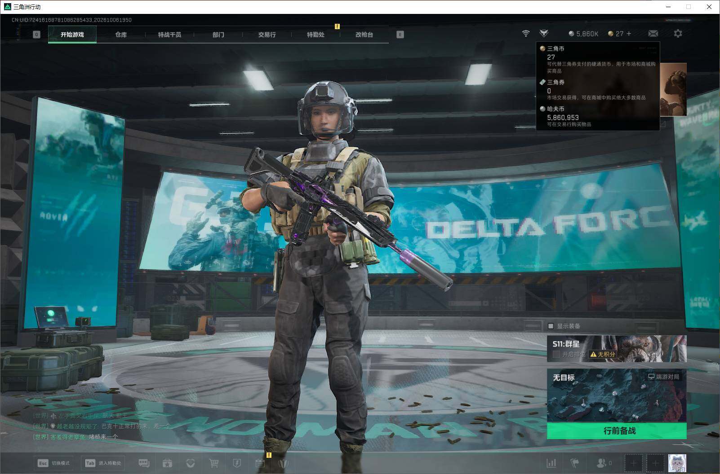
Task: Open the S11:群星 season banner
Action: (617, 349)
